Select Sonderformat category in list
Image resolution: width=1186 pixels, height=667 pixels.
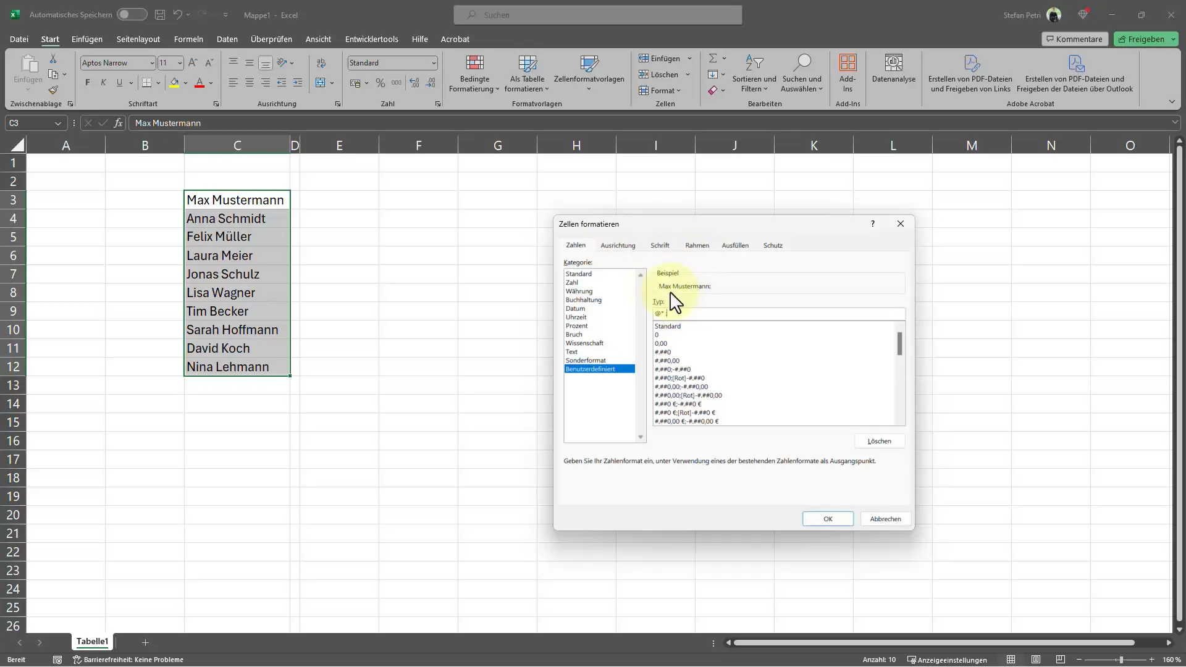(x=586, y=360)
